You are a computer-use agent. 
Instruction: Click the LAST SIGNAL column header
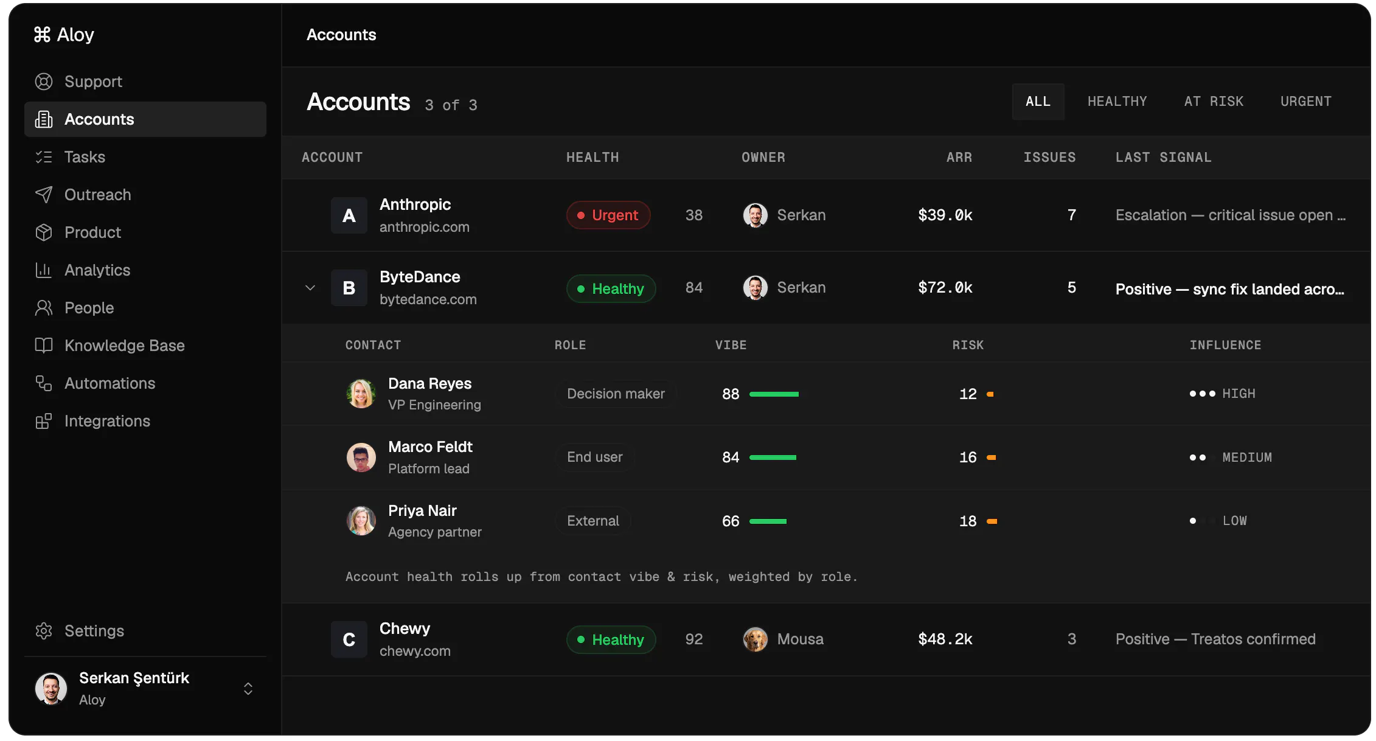1164,158
